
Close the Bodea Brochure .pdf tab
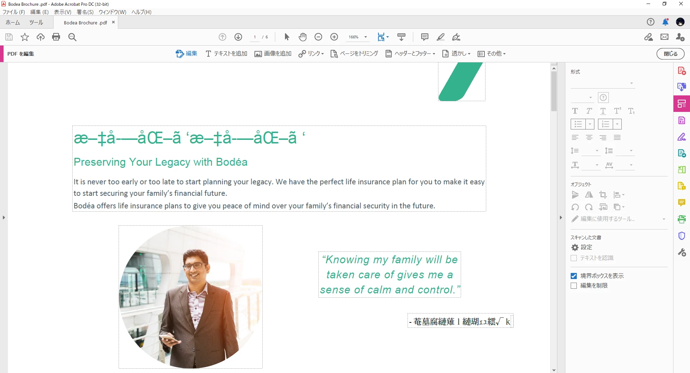coord(113,22)
